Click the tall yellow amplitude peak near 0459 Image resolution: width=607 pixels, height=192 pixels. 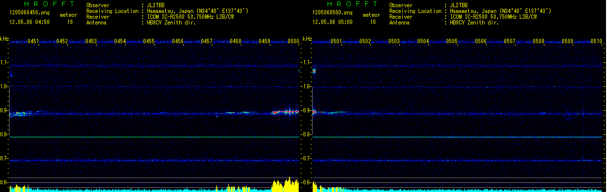288,184
